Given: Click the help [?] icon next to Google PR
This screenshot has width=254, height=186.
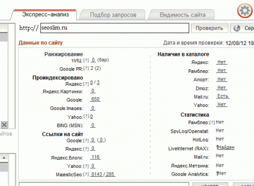Looking at the screenshot, I should [x=86, y=68].
